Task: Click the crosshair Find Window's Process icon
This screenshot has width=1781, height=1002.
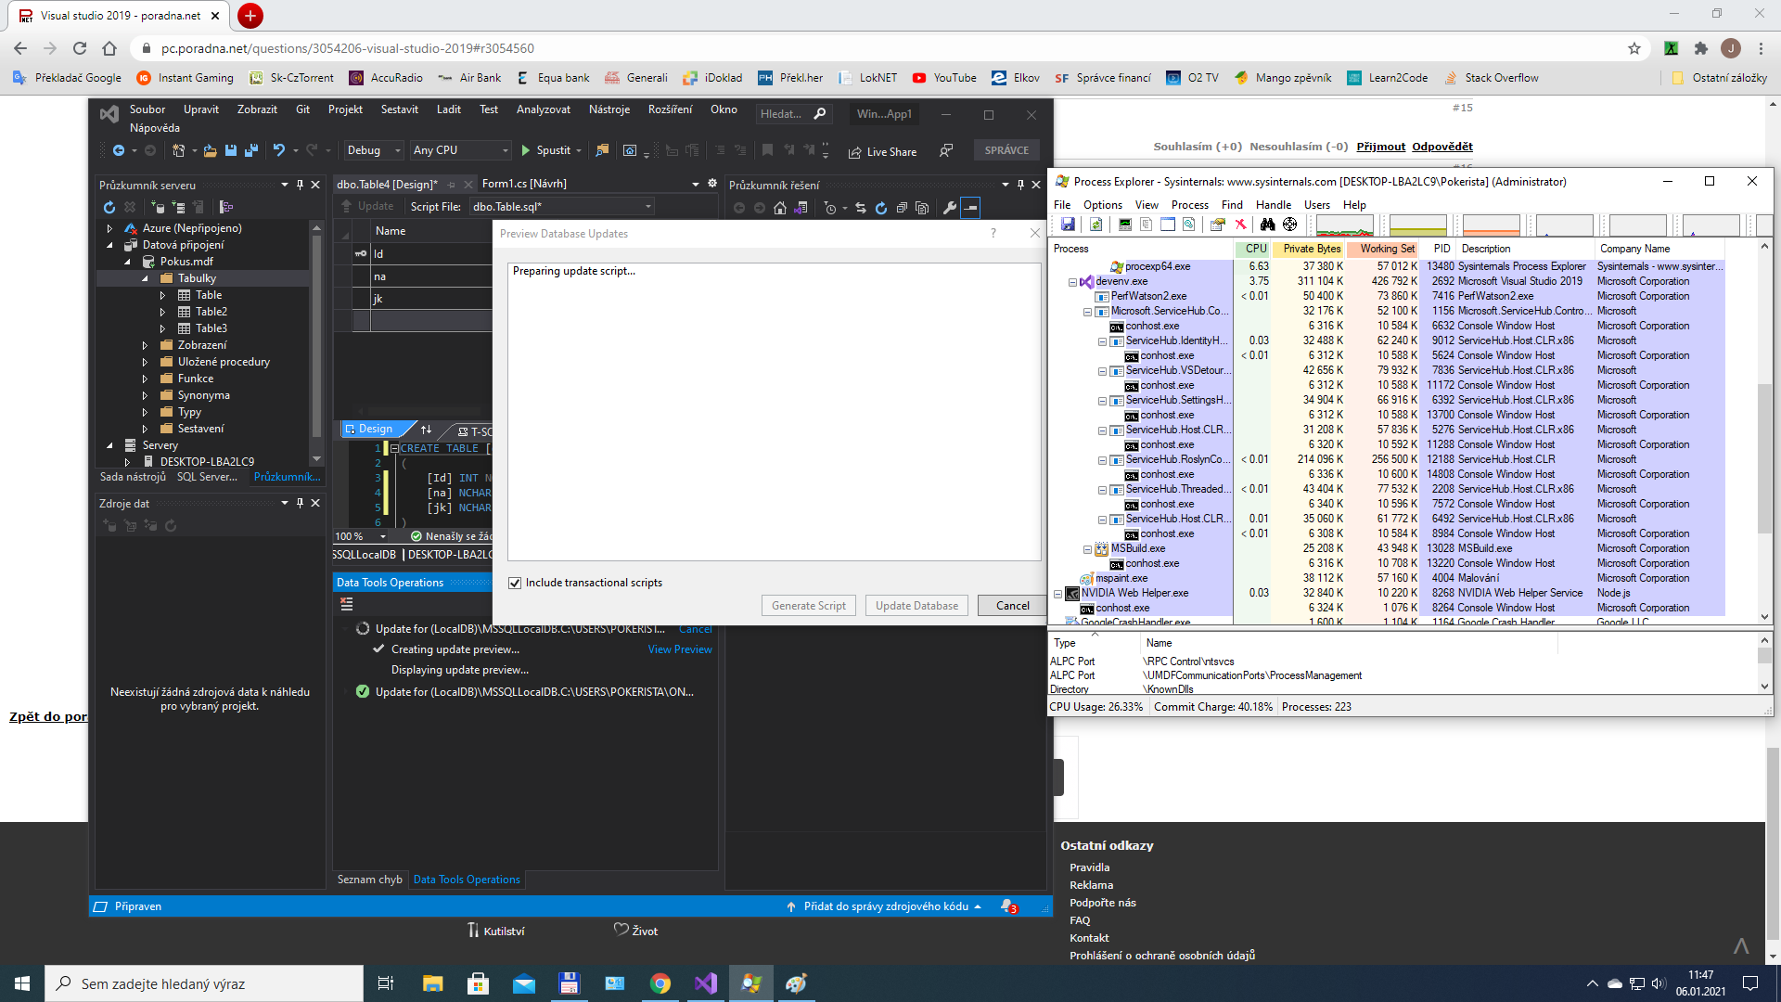Action: coord(1289,225)
